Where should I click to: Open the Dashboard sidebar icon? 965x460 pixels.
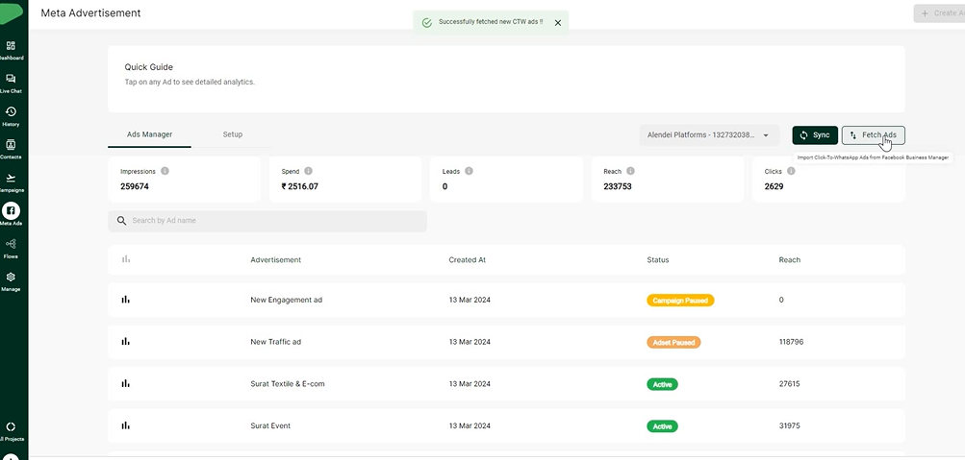point(11,46)
